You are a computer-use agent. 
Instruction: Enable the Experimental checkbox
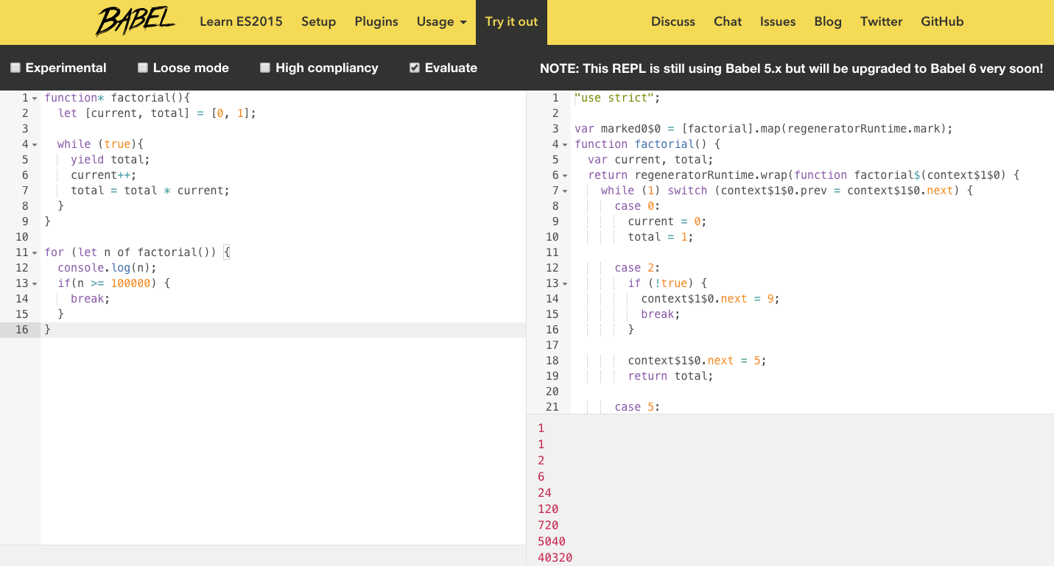pyautogui.click(x=15, y=68)
